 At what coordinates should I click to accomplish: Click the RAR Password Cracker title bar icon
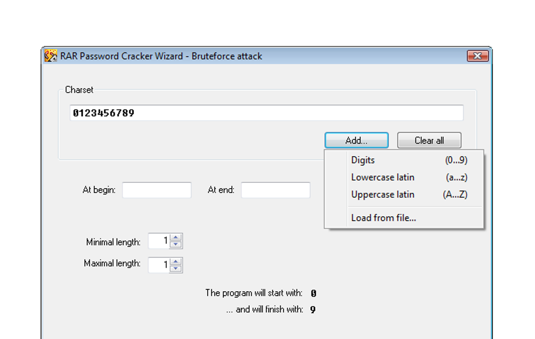click(x=51, y=56)
